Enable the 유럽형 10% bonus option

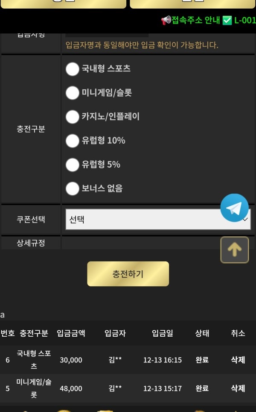(73, 141)
